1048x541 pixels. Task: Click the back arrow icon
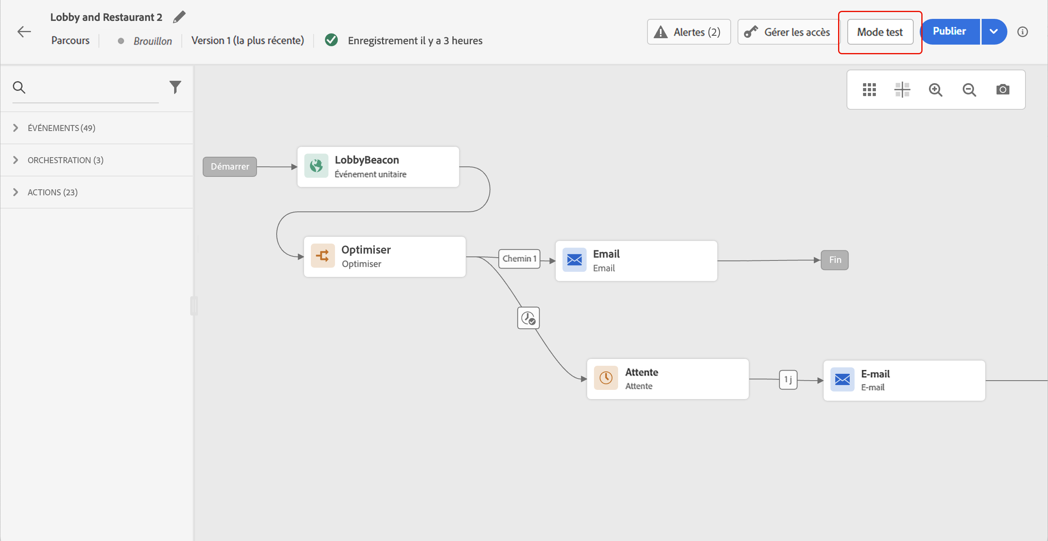point(24,31)
